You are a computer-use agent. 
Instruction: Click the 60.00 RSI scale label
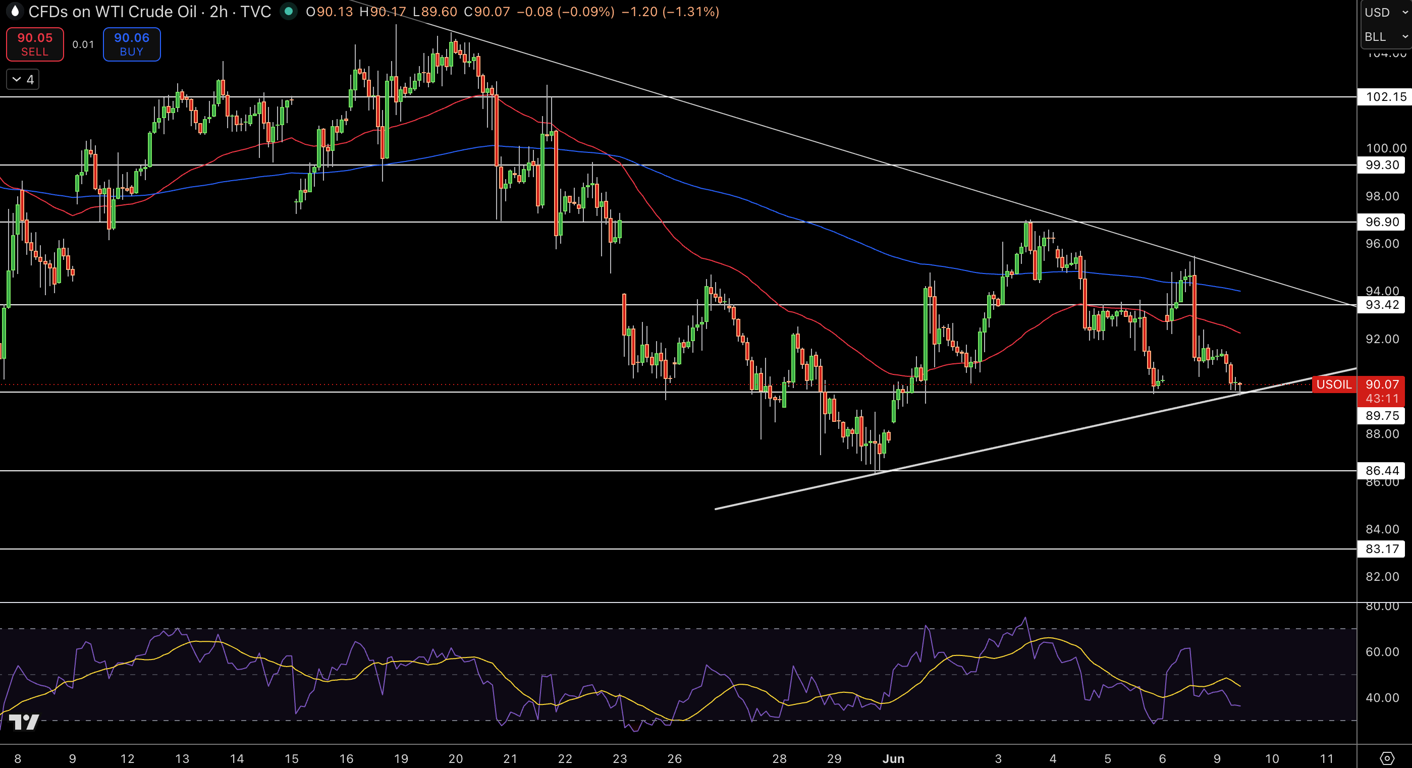tap(1382, 652)
